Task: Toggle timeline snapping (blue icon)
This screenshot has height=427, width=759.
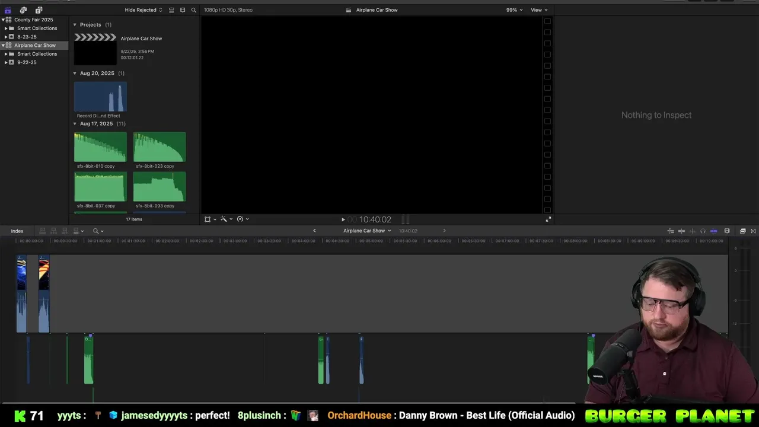Action: pyautogui.click(x=714, y=231)
